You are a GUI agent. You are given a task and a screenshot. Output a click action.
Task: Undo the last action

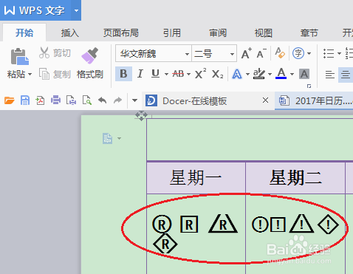(103, 100)
